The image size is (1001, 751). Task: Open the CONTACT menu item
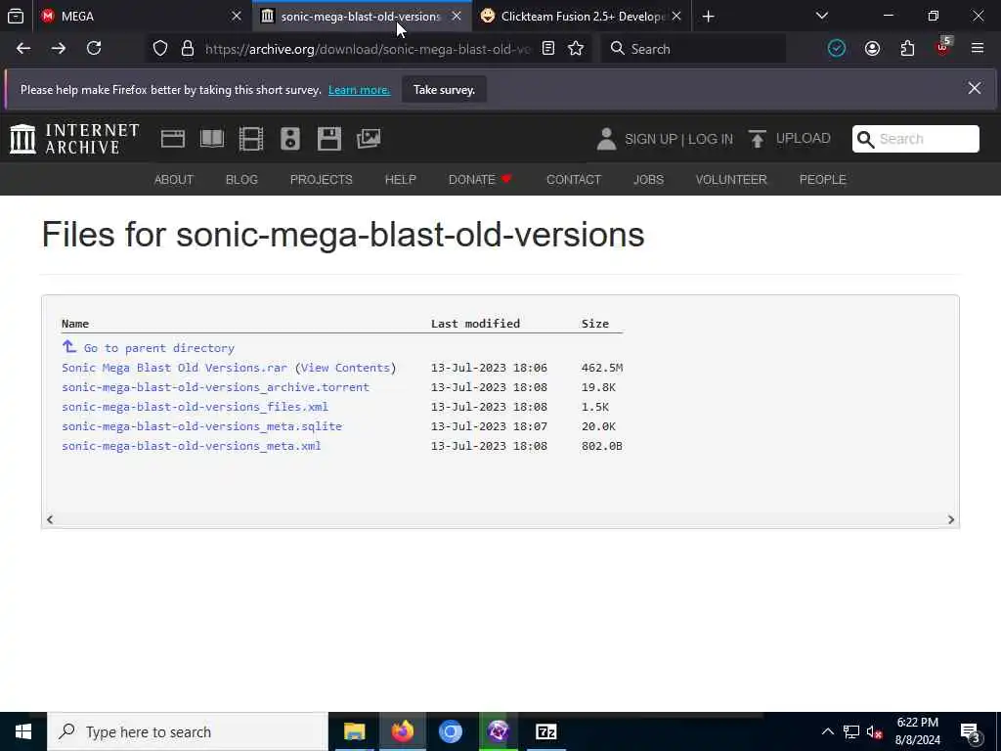tap(573, 180)
